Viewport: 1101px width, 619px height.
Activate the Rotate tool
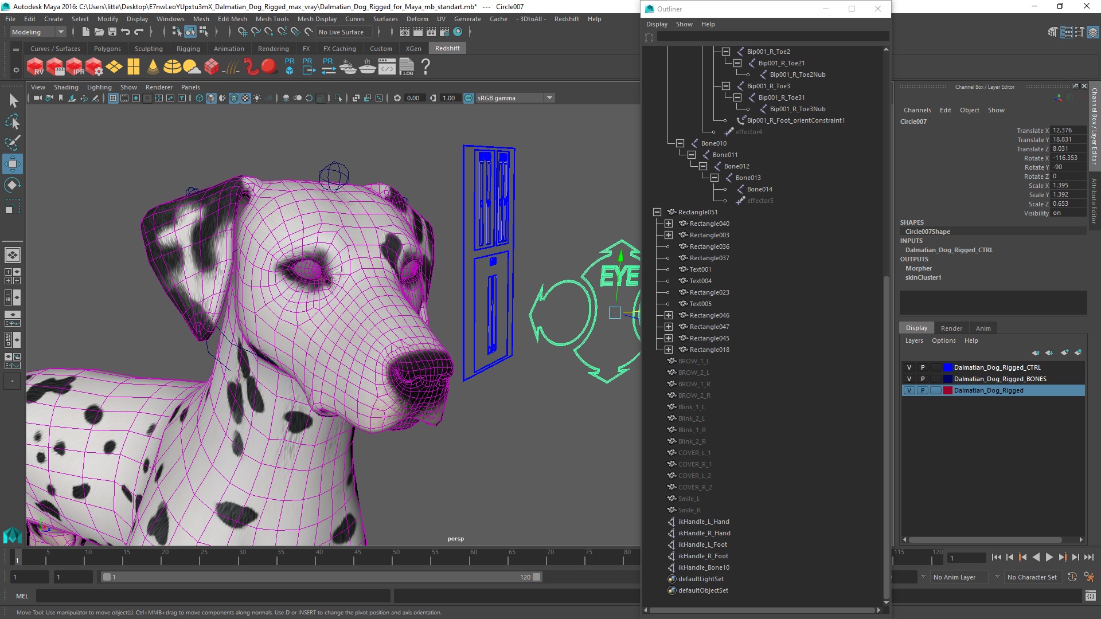[13, 185]
